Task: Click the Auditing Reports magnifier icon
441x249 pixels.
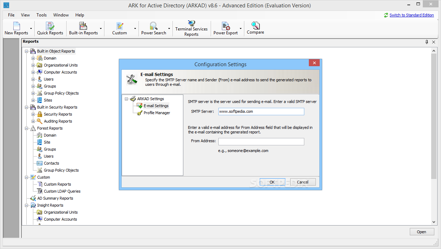Action: click(40, 121)
